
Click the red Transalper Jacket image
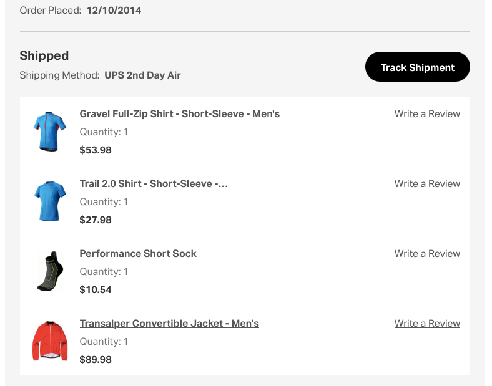[49, 340]
